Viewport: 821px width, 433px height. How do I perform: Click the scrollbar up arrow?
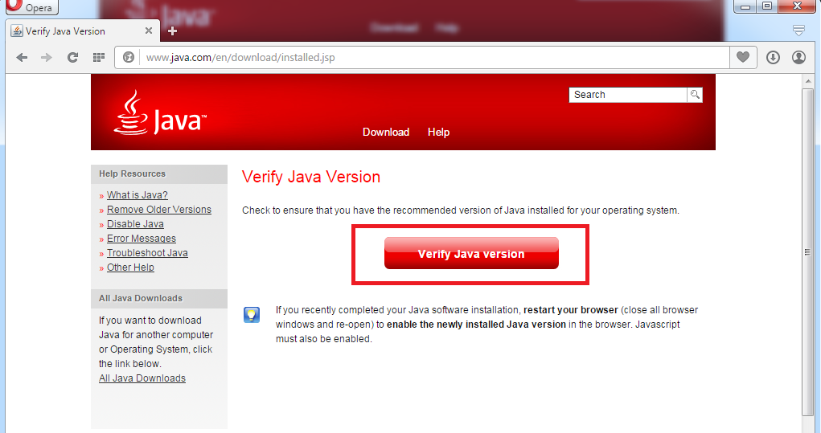click(x=808, y=82)
